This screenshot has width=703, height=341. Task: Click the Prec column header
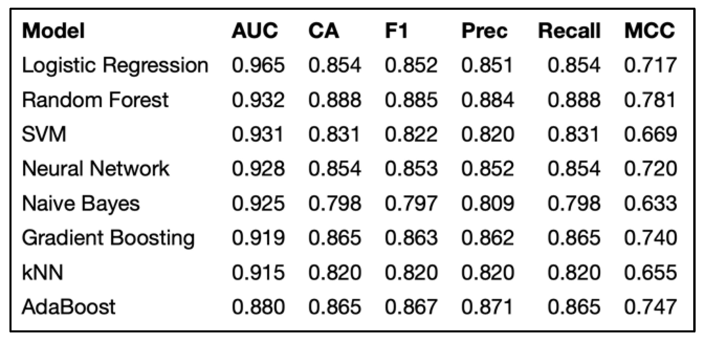coord(484,30)
